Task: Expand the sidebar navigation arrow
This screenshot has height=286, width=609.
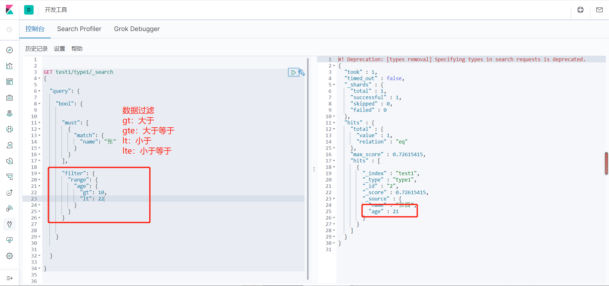Action: 10,278
